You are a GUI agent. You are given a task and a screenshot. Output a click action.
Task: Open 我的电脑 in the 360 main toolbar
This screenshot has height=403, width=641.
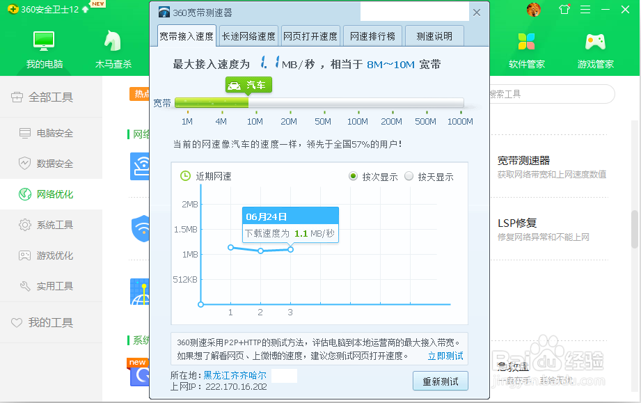[x=44, y=49]
